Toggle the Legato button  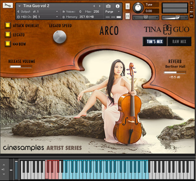tap(8, 34)
